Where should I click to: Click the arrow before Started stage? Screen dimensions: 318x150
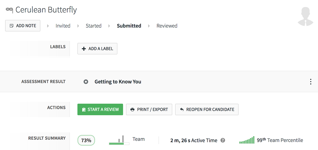point(78,26)
